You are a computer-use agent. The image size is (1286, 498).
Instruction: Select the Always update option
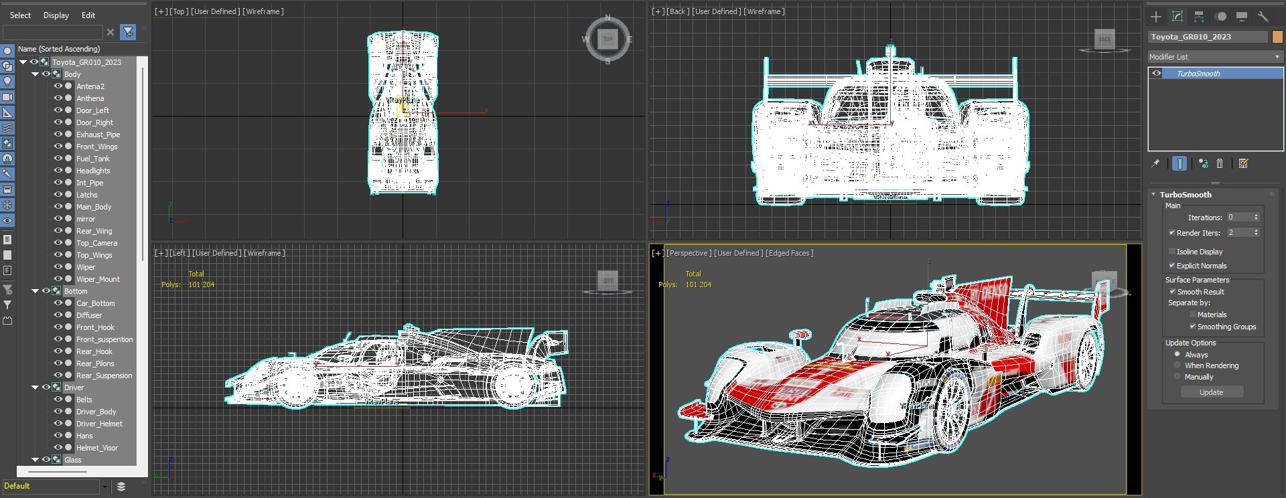(1177, 355)
